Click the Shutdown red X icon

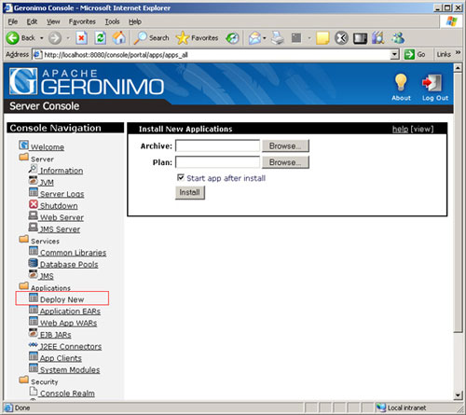(34, 204)
